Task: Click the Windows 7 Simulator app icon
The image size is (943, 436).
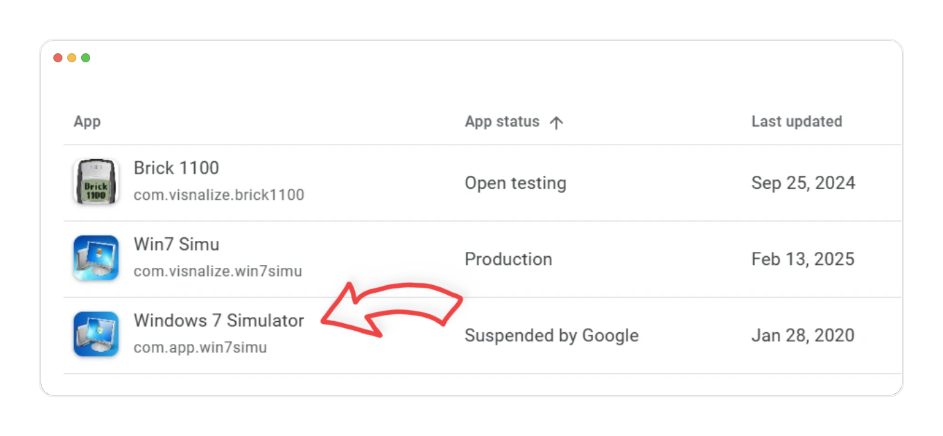Action: pos(96,334)
